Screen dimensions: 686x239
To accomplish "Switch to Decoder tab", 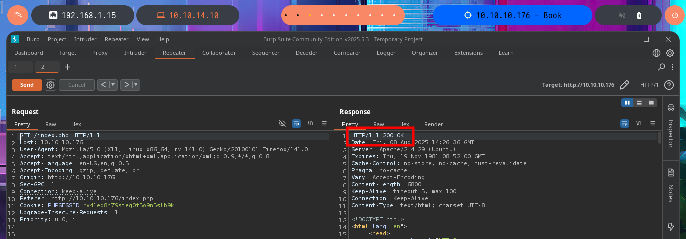I will pos(306,53).
